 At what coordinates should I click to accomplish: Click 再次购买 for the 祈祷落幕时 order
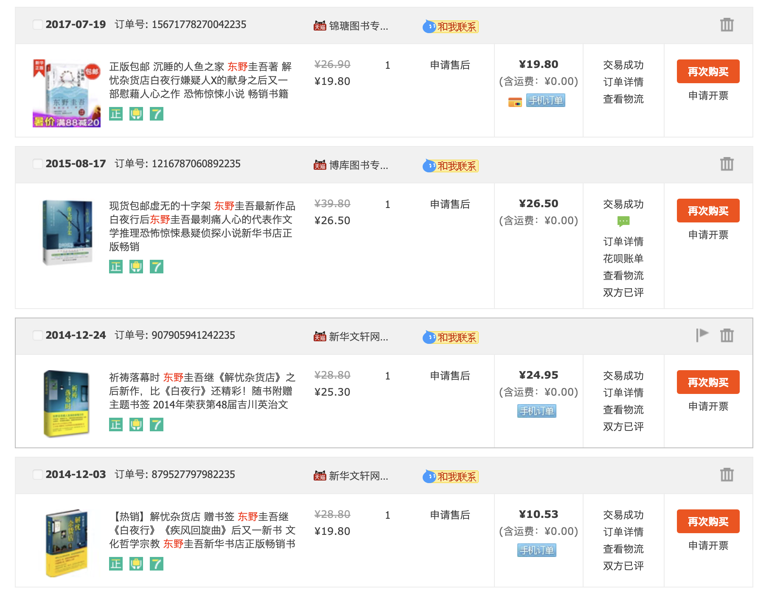tap(708, 382)
